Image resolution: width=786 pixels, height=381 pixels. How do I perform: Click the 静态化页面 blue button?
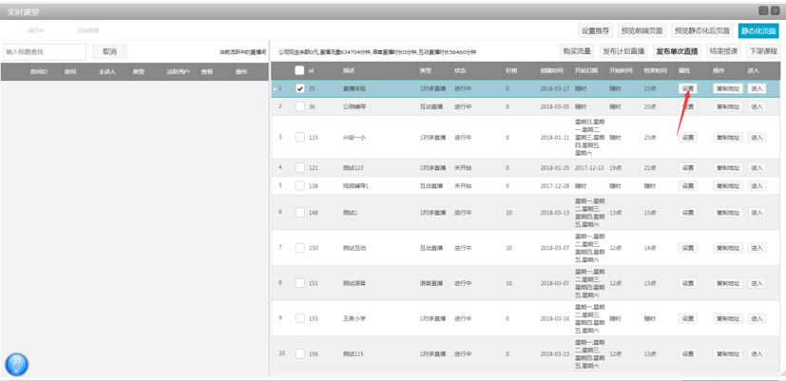click(x=758, y=30)
